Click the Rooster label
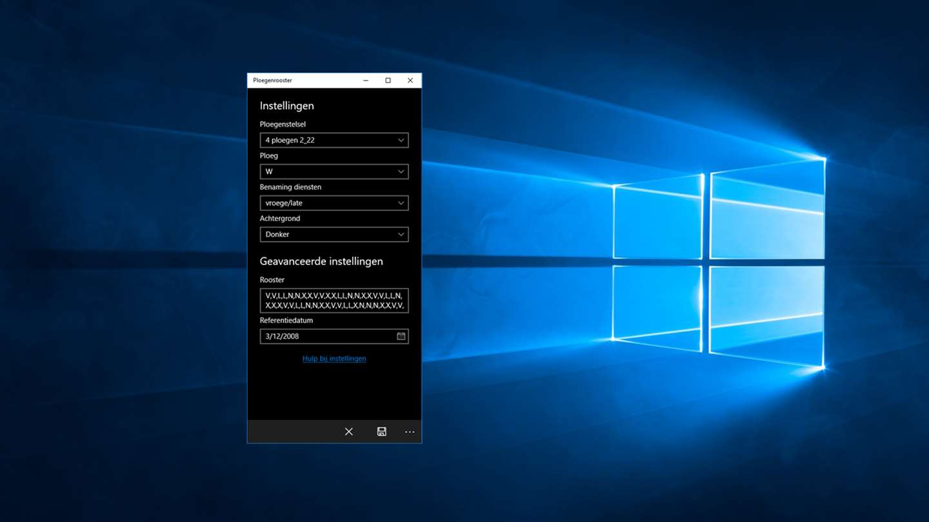The width and height of the screenshot is (929, 522). (x=272, y=280)
